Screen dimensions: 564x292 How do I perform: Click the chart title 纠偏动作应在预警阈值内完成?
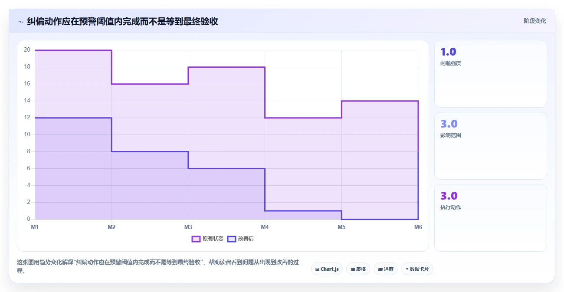coord(122,21)
